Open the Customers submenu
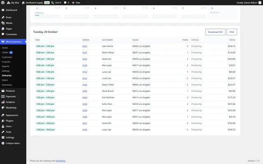The height and width of the screenshot is (164, 263). pyautogui.click(x=7, y=57)
